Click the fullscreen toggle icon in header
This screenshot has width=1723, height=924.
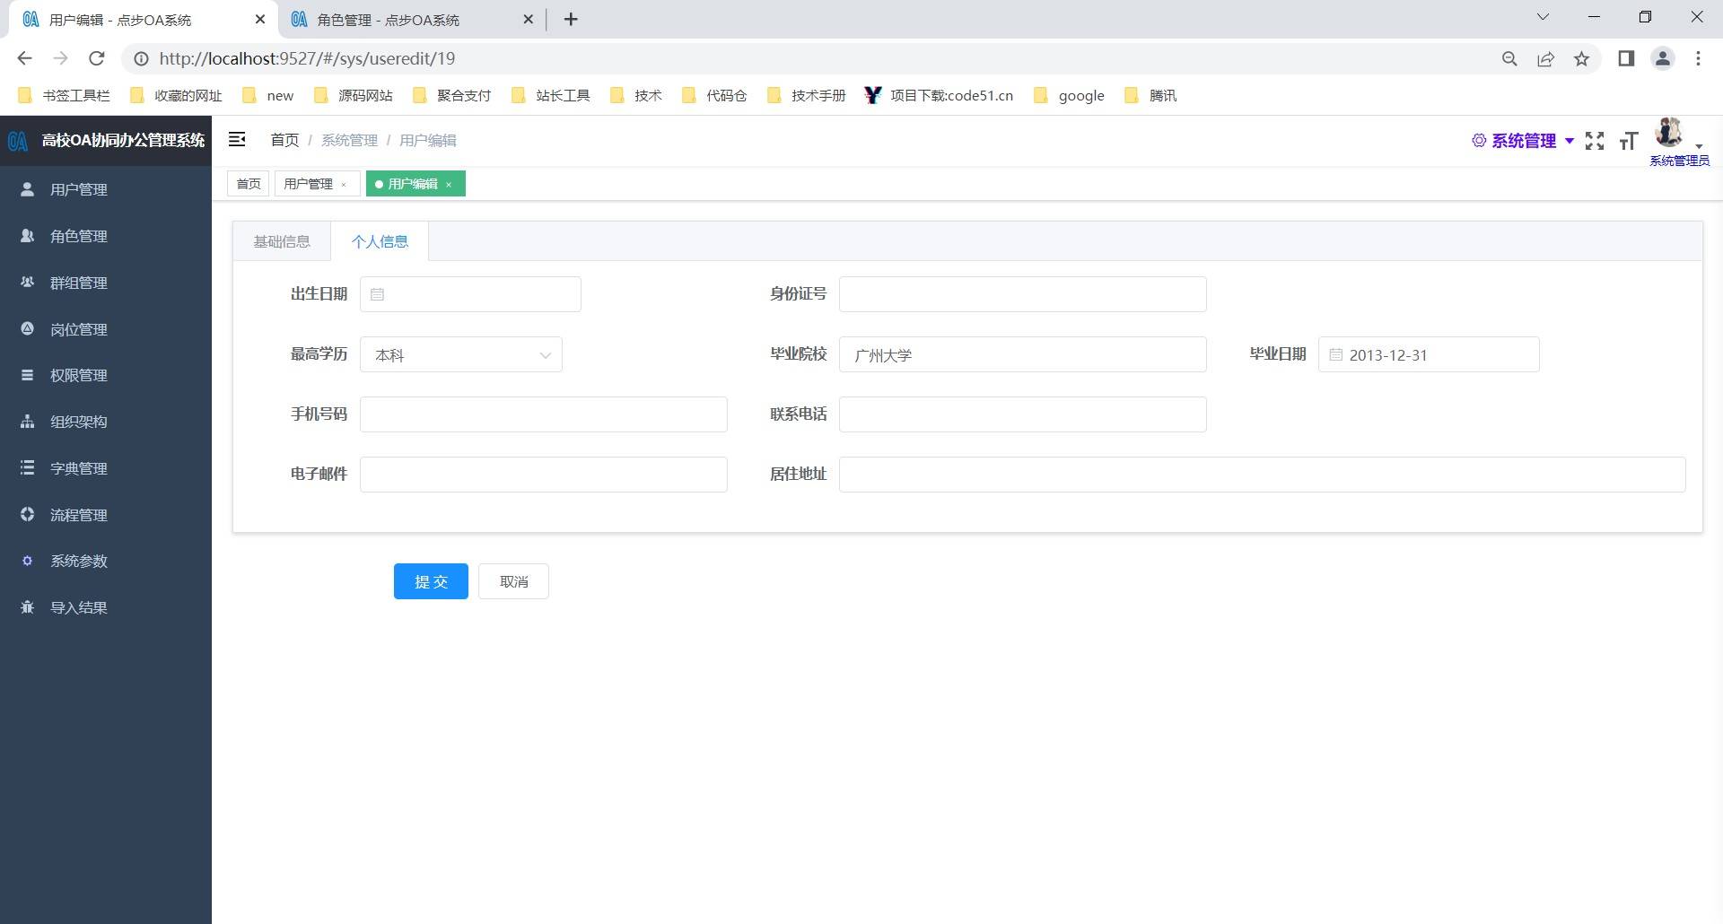tap(1595, 141)
